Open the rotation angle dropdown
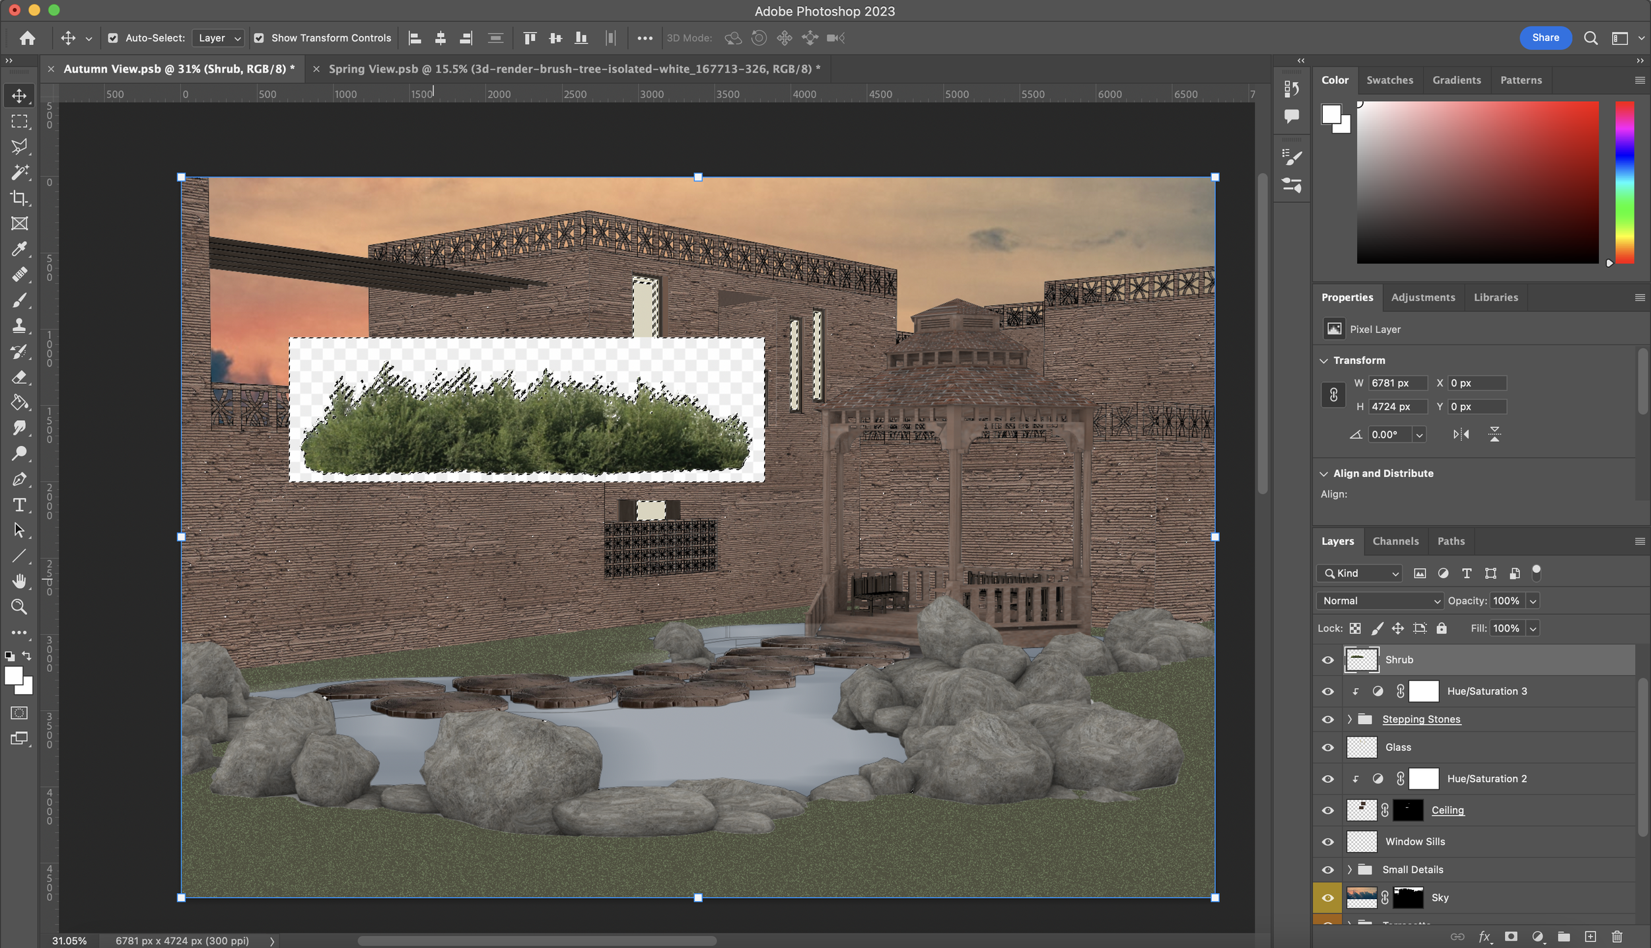The width and height of the screenshot is (1651, 948). tap(1419, 435)
